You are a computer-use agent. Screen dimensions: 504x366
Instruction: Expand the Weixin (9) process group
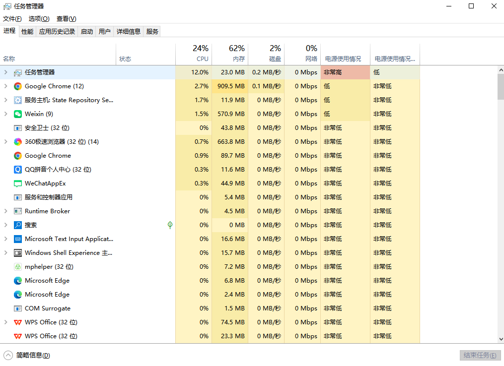coord(5,114)
